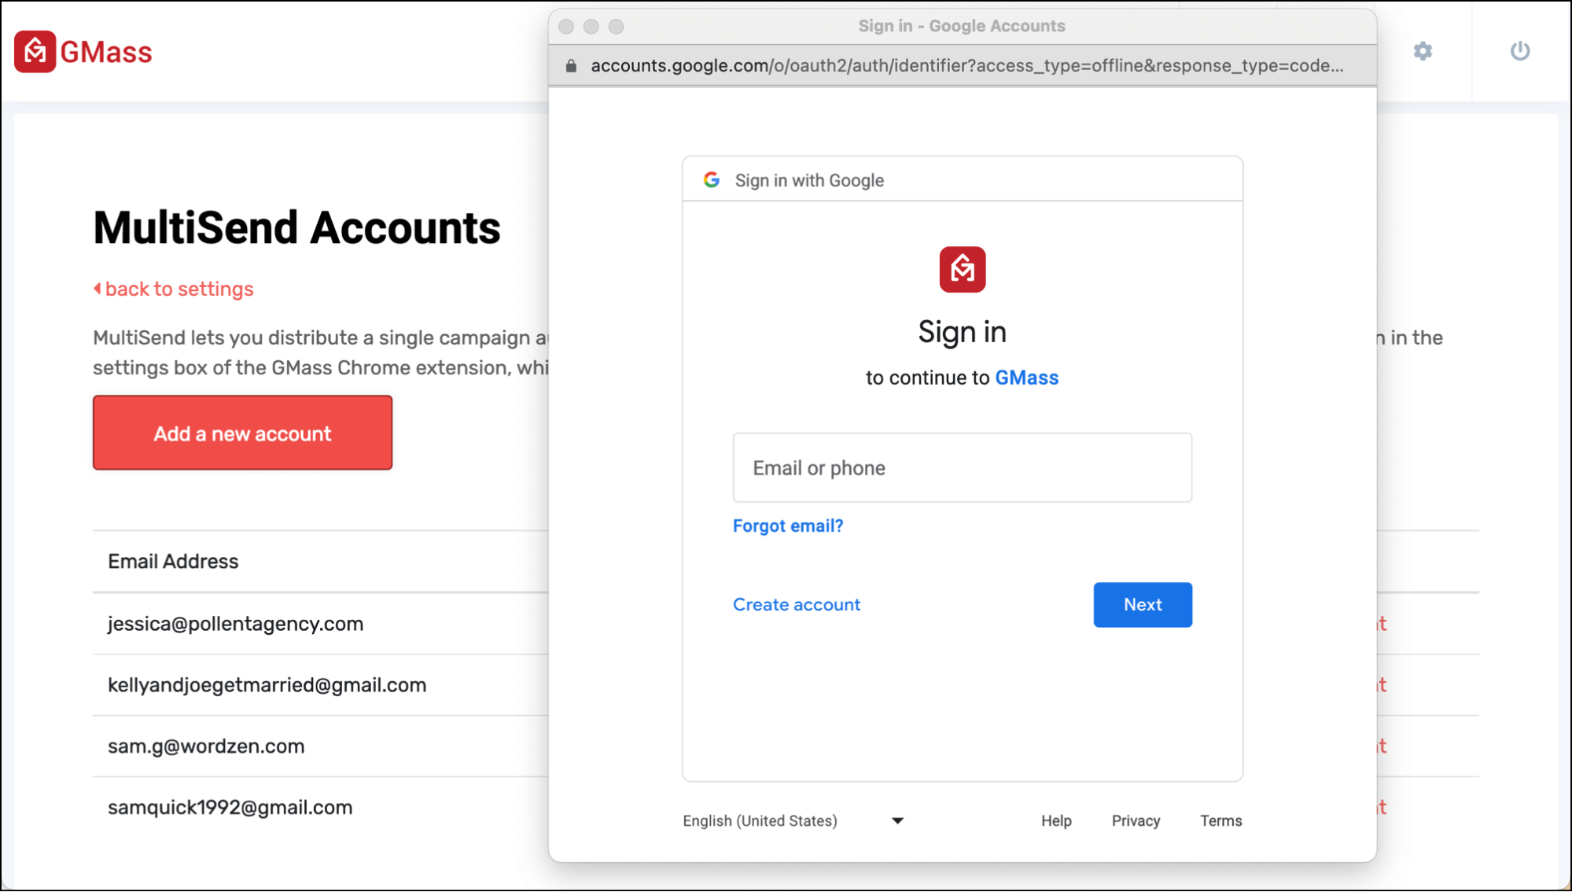Viewport: 1572px width, 892px height.
Task: Click the Sign in - Google Accounts title
Action: pos(962,26)
